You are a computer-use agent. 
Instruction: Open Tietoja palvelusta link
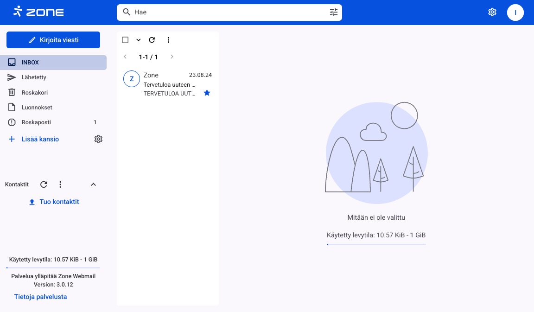[40, 297]
